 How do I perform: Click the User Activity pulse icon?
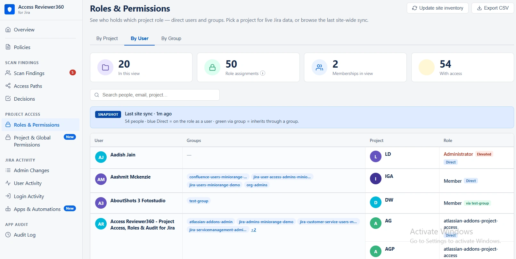pos(8,183)
